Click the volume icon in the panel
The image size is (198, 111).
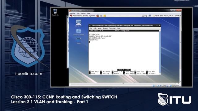146,16
